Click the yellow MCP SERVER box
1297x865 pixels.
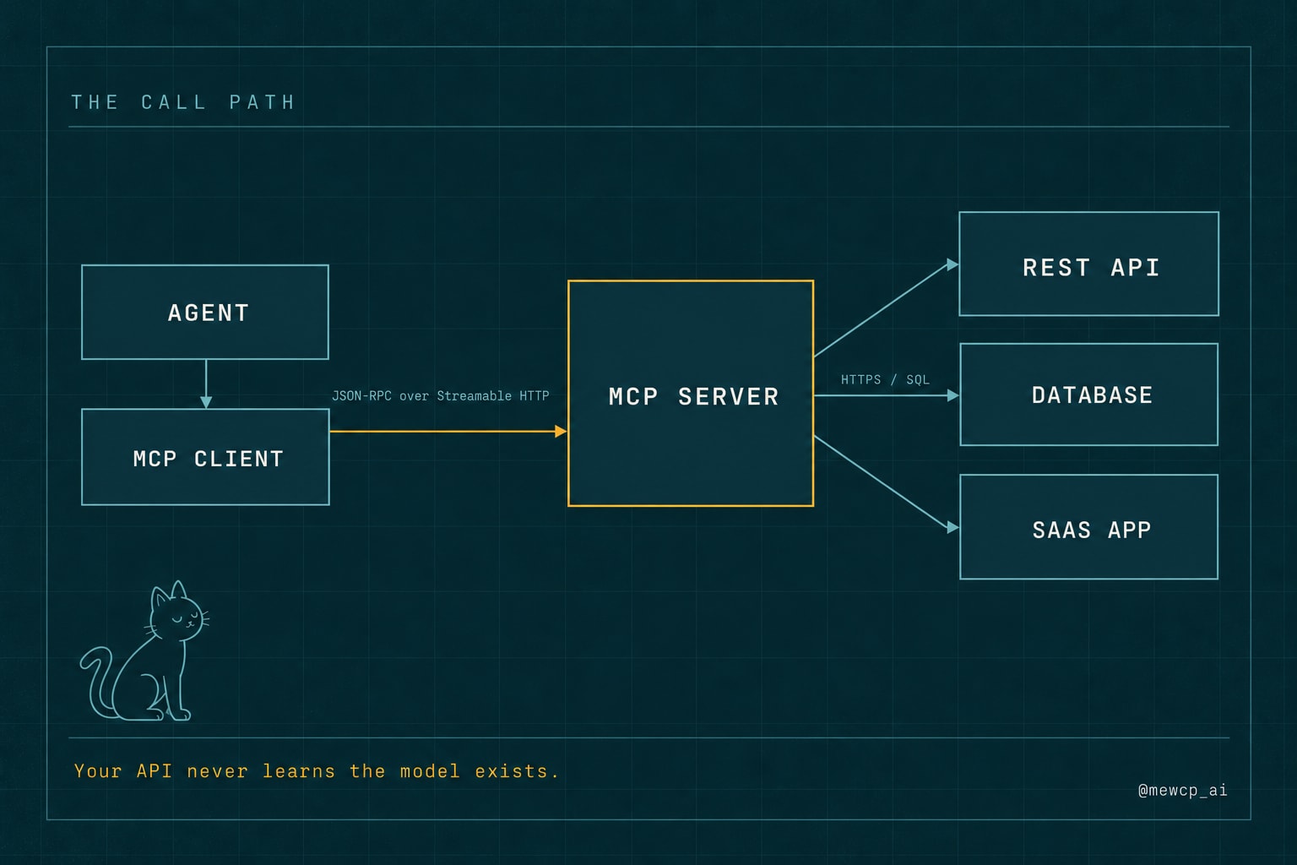pos(691,394)
